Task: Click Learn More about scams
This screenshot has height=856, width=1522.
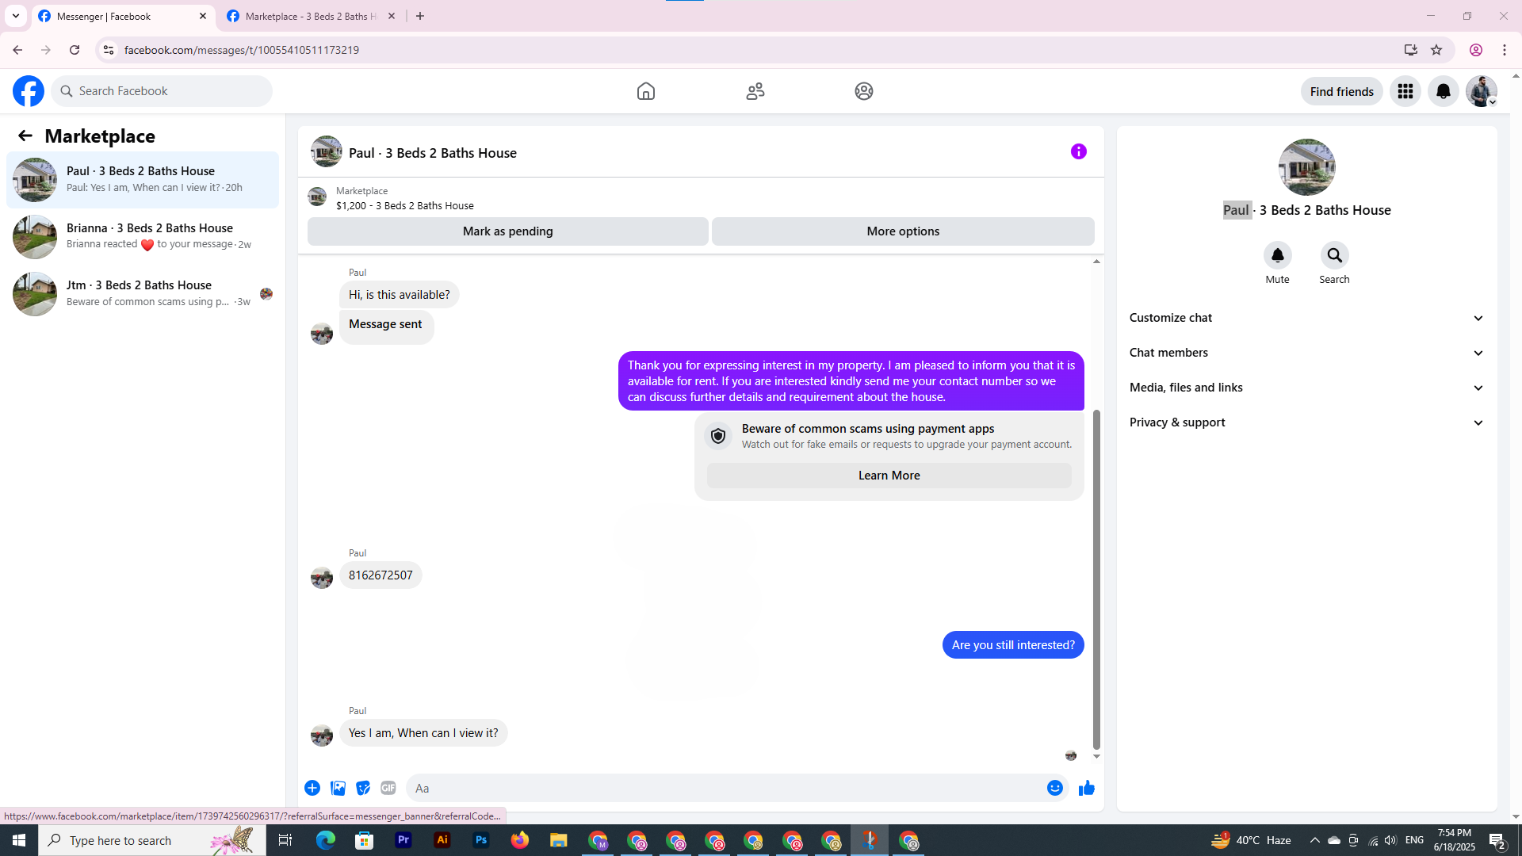Action: (889, 476)
